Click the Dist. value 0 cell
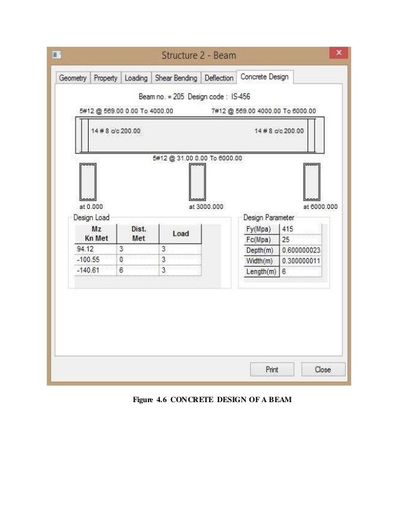The height and width of the screenshot is (515, 398). click(138, 259)
